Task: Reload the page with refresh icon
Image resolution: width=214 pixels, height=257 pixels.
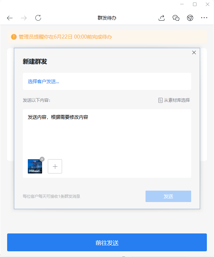Action: tap(38, 18)
